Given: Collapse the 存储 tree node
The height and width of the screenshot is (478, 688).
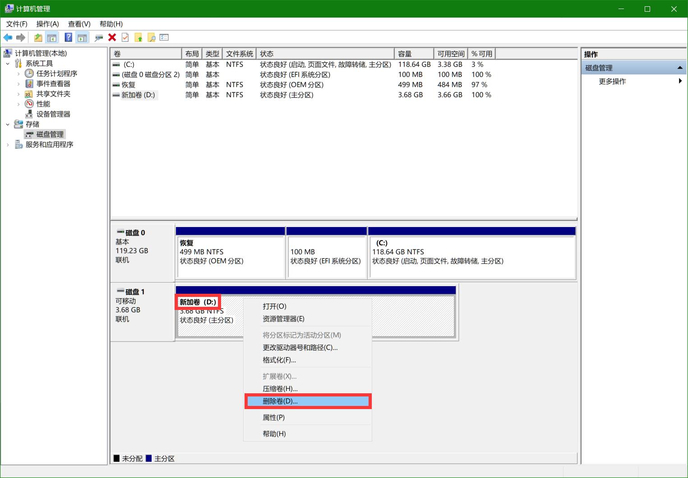Looking at the screenshot, I should click(8, 124).
